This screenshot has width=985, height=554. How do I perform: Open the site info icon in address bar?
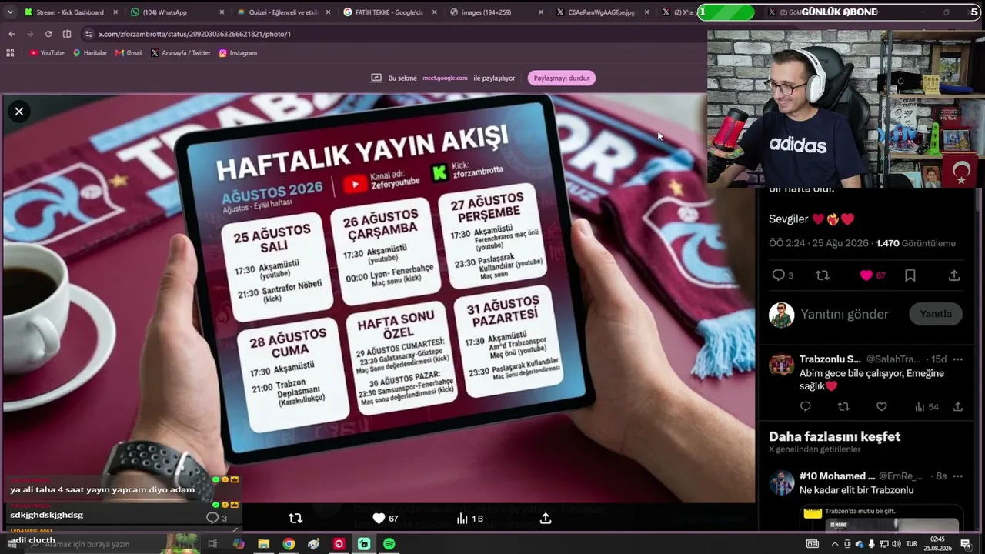point(89,34)
